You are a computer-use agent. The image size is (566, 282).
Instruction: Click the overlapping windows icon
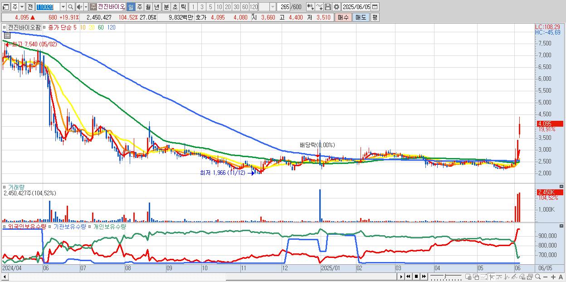click(x=476, y=277)
